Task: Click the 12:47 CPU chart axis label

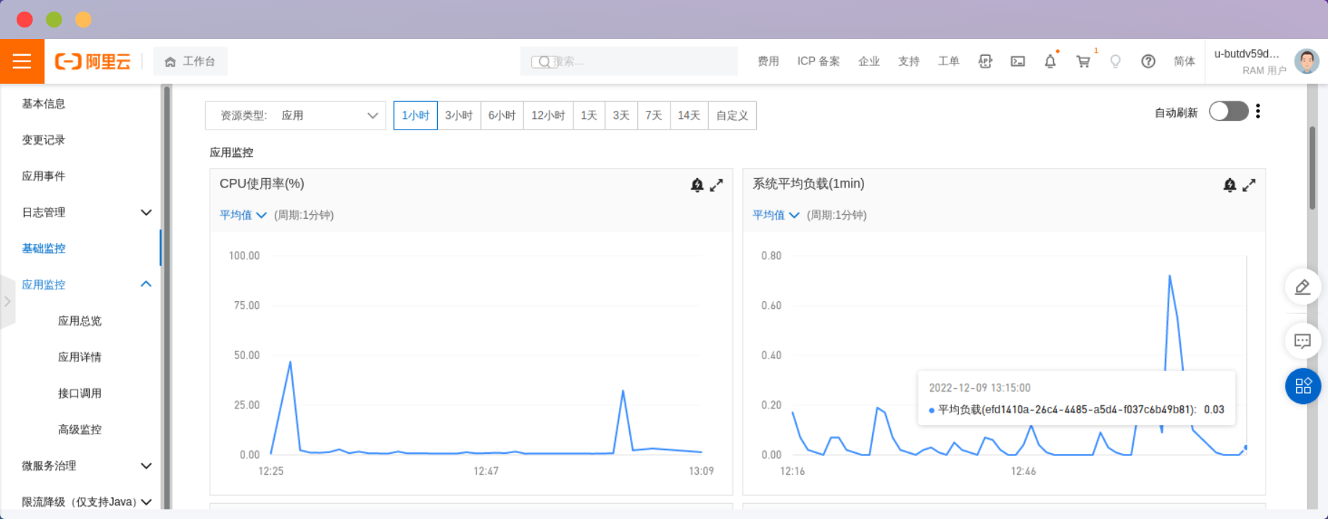Action: pyautogui.click(x=486, y=471)
